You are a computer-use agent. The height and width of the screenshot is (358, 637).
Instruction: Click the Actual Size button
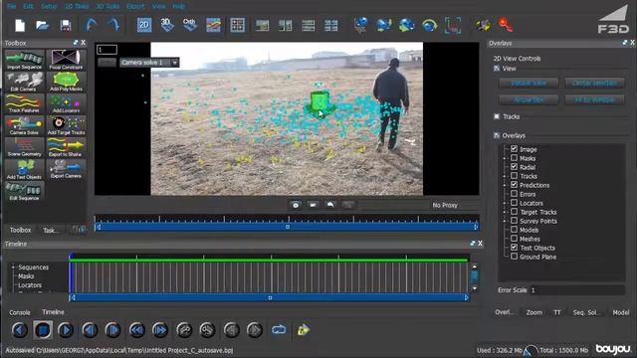tap(529, 99)
